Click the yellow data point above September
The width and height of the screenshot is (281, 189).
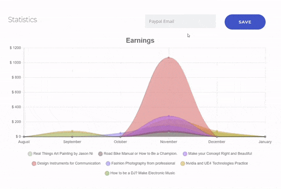[72, 131]
